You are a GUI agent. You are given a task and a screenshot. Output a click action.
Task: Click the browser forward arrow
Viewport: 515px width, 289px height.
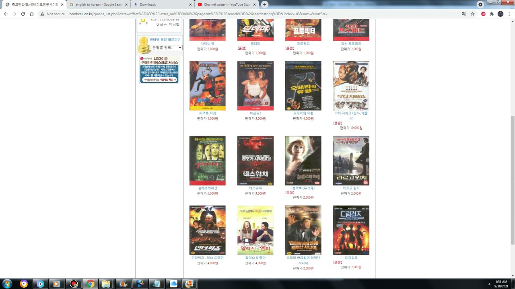coord(14,14)
